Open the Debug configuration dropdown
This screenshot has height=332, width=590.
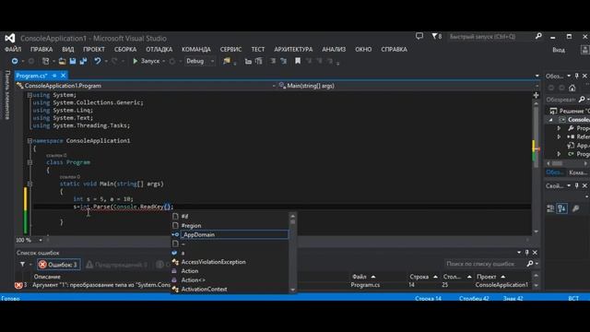tap(200, 61)
